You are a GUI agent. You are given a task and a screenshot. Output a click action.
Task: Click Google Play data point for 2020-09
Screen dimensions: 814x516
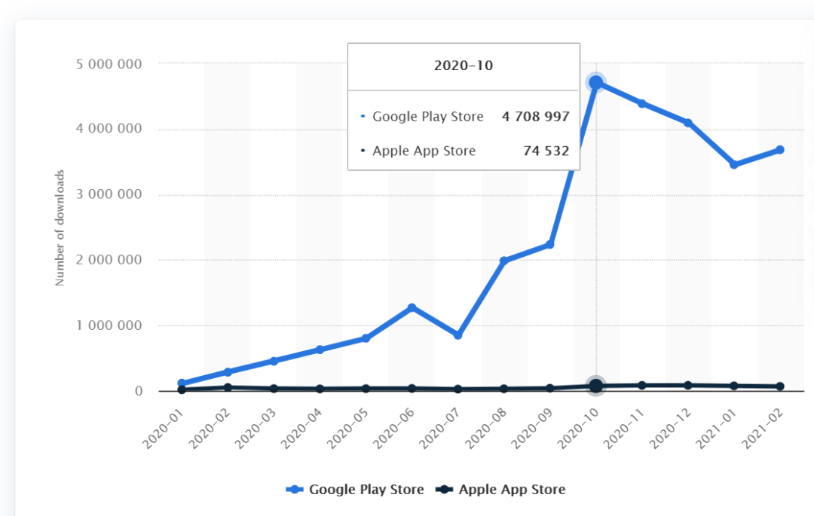point(550,245)
